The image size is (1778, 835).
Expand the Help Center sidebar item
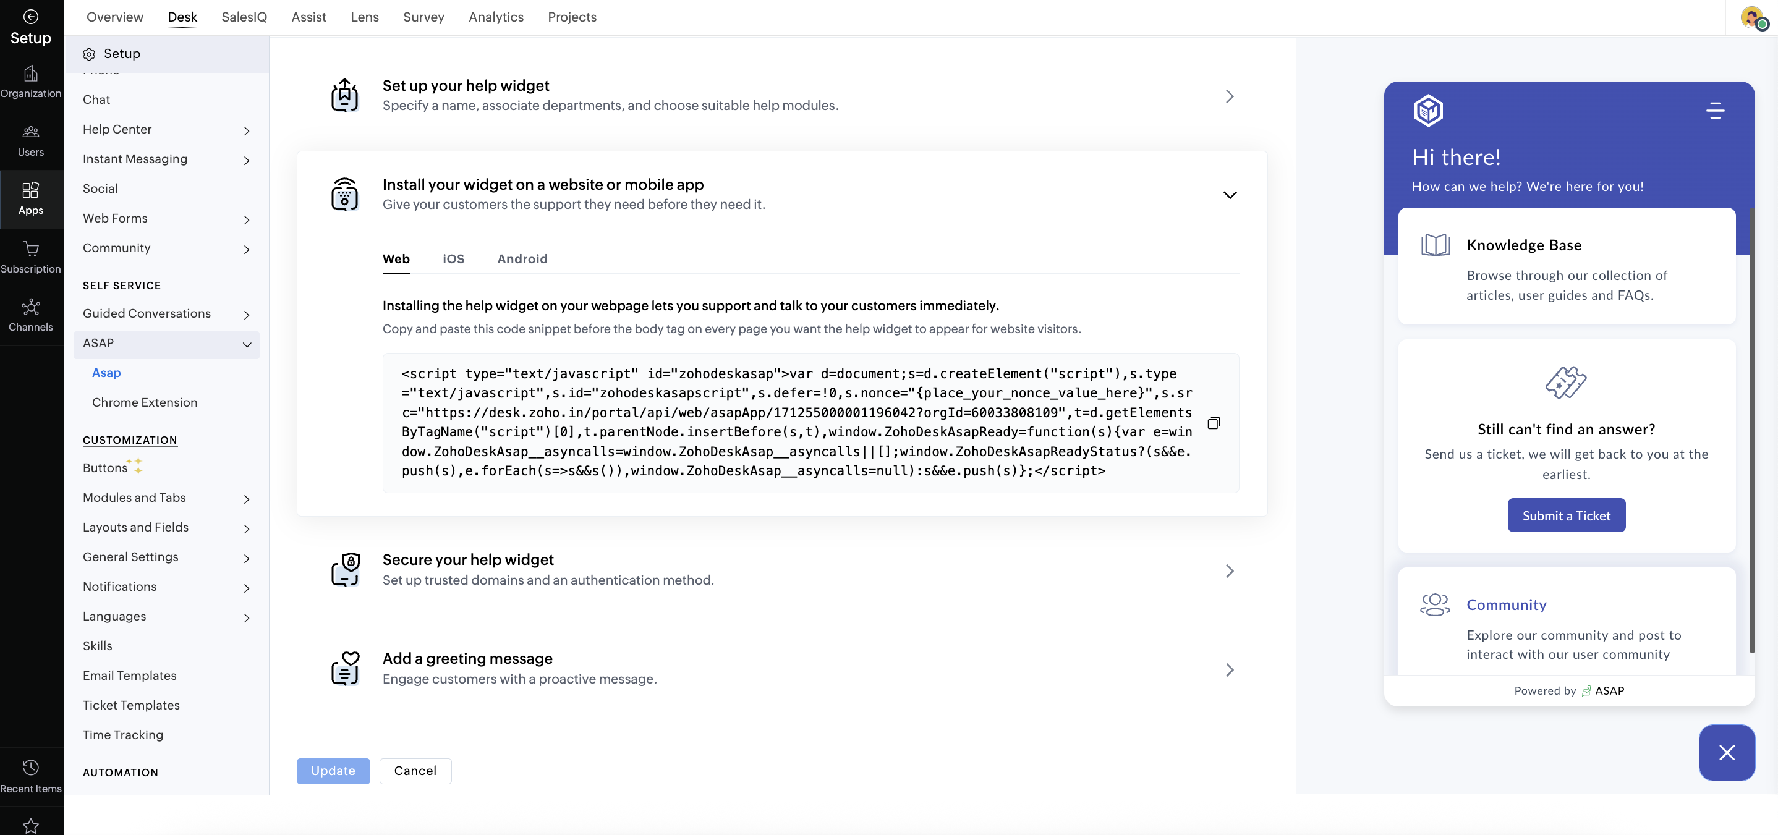click(247, 130)
